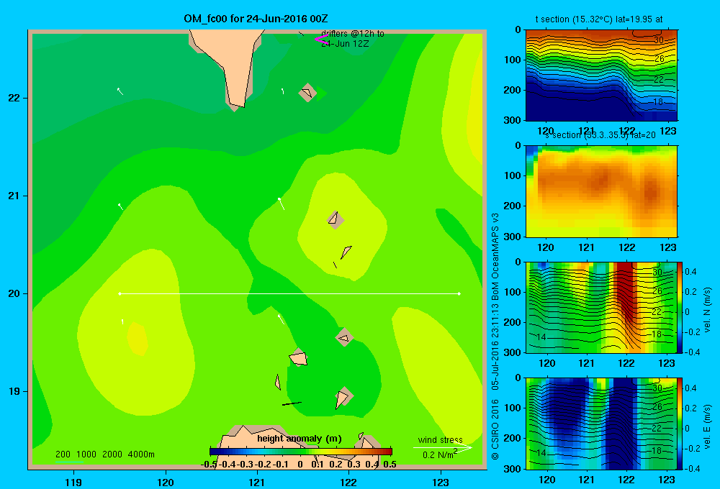Viewport: 720px width, 489px height.
Task: Click latitude label '21' on map axis
Action: point(14,196)
